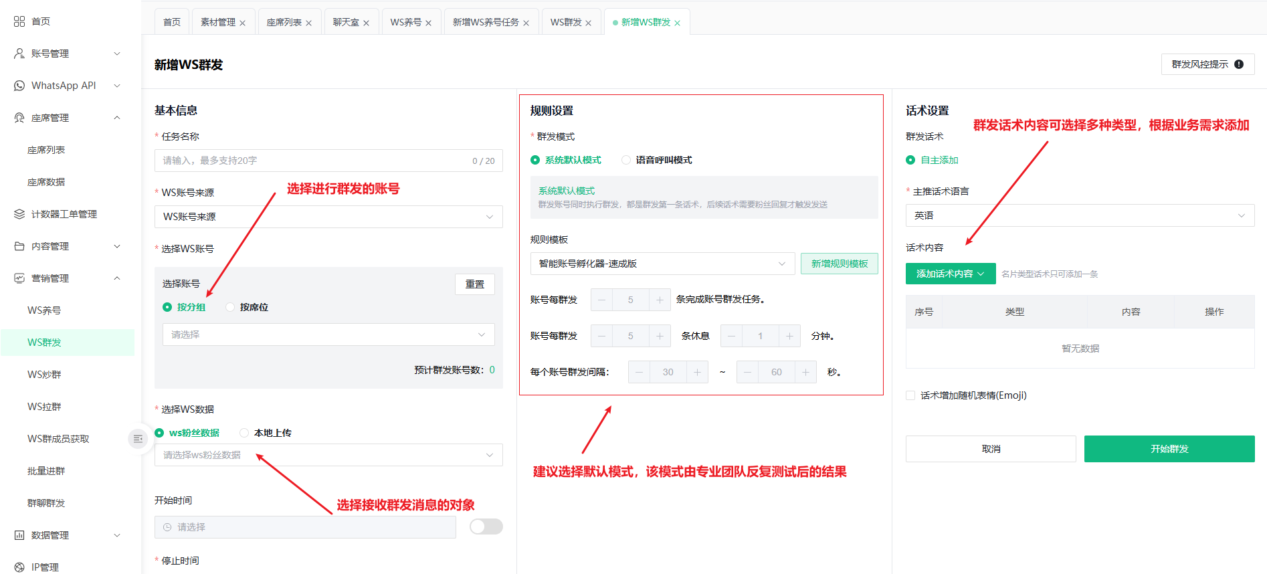Enable 话术增加随机表情 Emoji checkbox
Image resolution: width=1267 pixels, height=574 pixels.
[910, 395]
